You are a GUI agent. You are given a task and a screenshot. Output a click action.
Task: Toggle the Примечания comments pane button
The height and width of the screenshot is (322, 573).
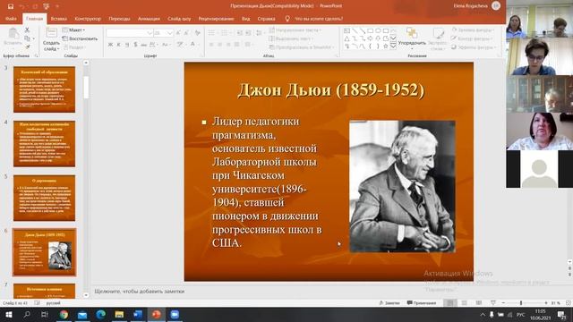(422, 302)
